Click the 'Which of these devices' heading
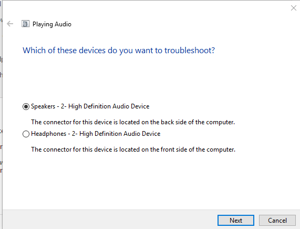 coord(119,51)
